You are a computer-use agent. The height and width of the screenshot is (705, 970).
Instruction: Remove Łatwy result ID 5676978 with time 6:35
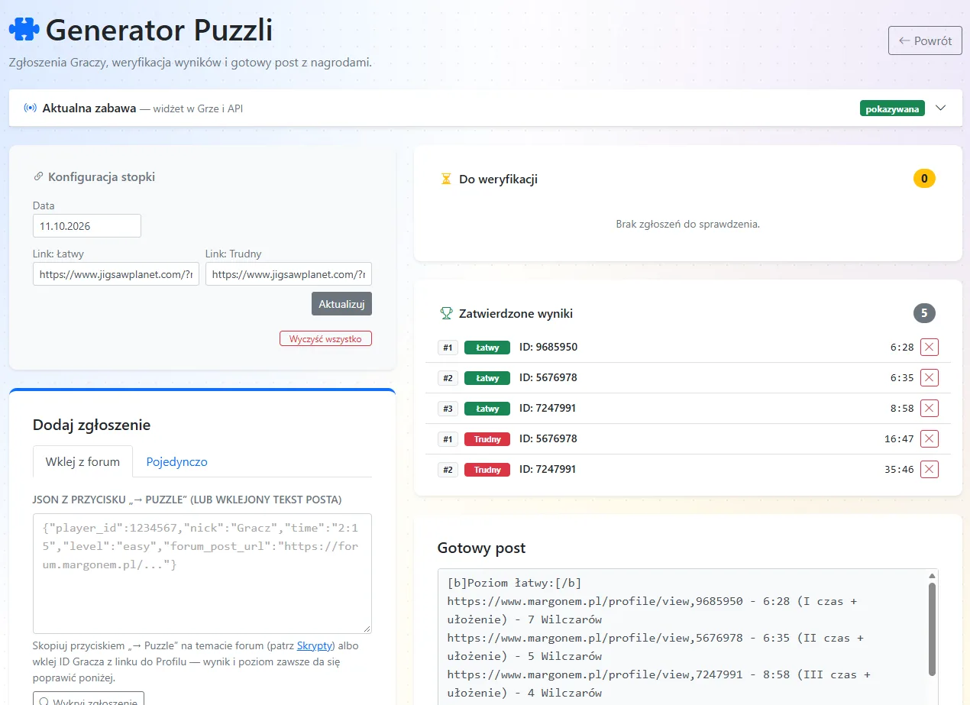coord(930,378)
